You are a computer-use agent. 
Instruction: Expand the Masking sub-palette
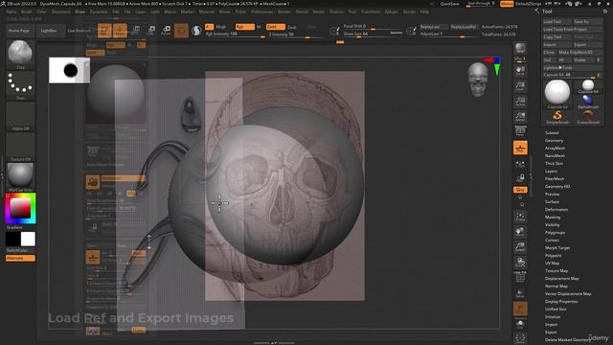point(553,218)
